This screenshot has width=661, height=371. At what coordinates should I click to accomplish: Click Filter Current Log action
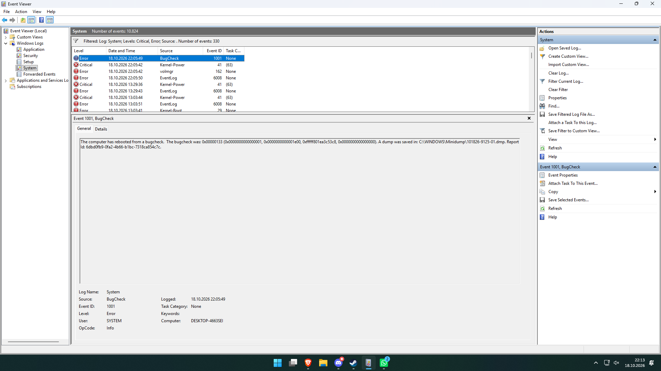coord(566,81)
